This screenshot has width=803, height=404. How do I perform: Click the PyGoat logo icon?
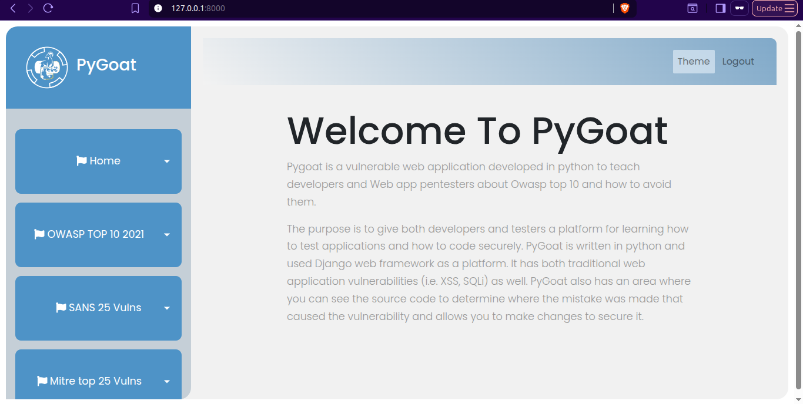point(47,68)
